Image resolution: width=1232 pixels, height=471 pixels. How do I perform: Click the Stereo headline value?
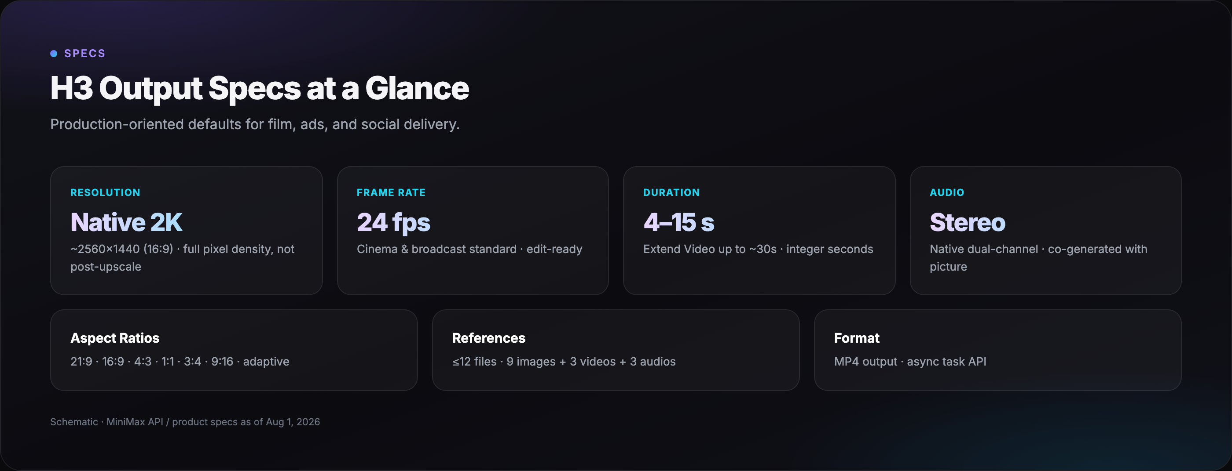point(967,222)
